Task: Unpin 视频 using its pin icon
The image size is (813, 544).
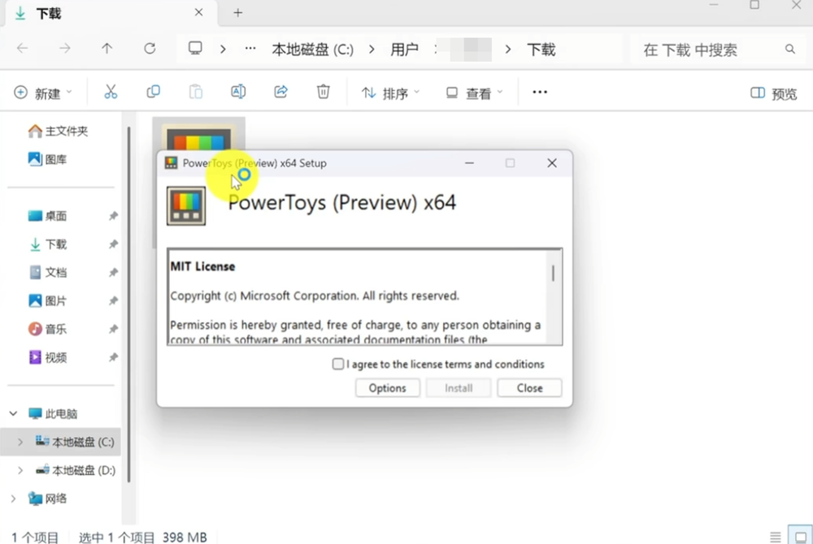Action: [x=113, y=358]
